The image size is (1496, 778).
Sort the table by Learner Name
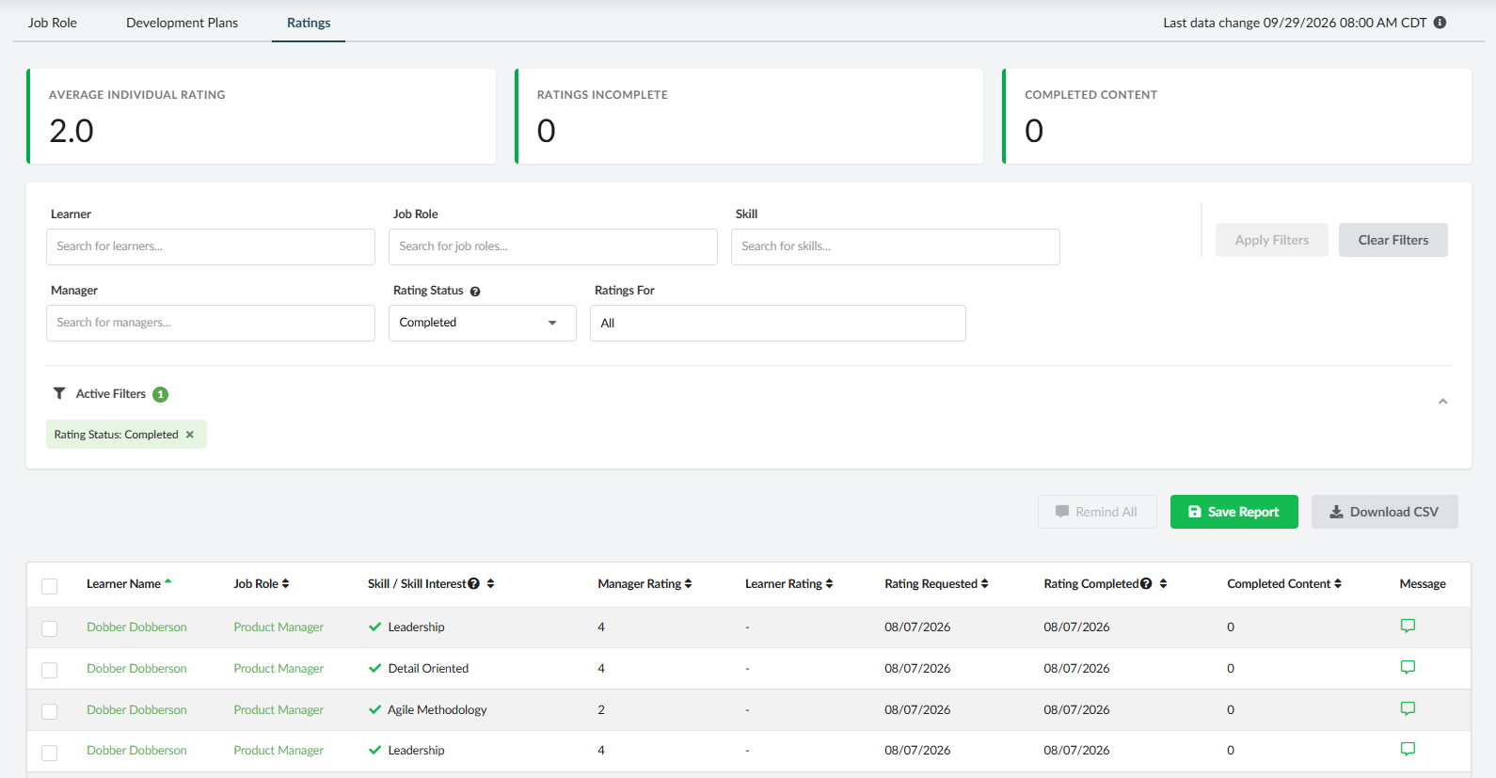(x=129, y=584)
